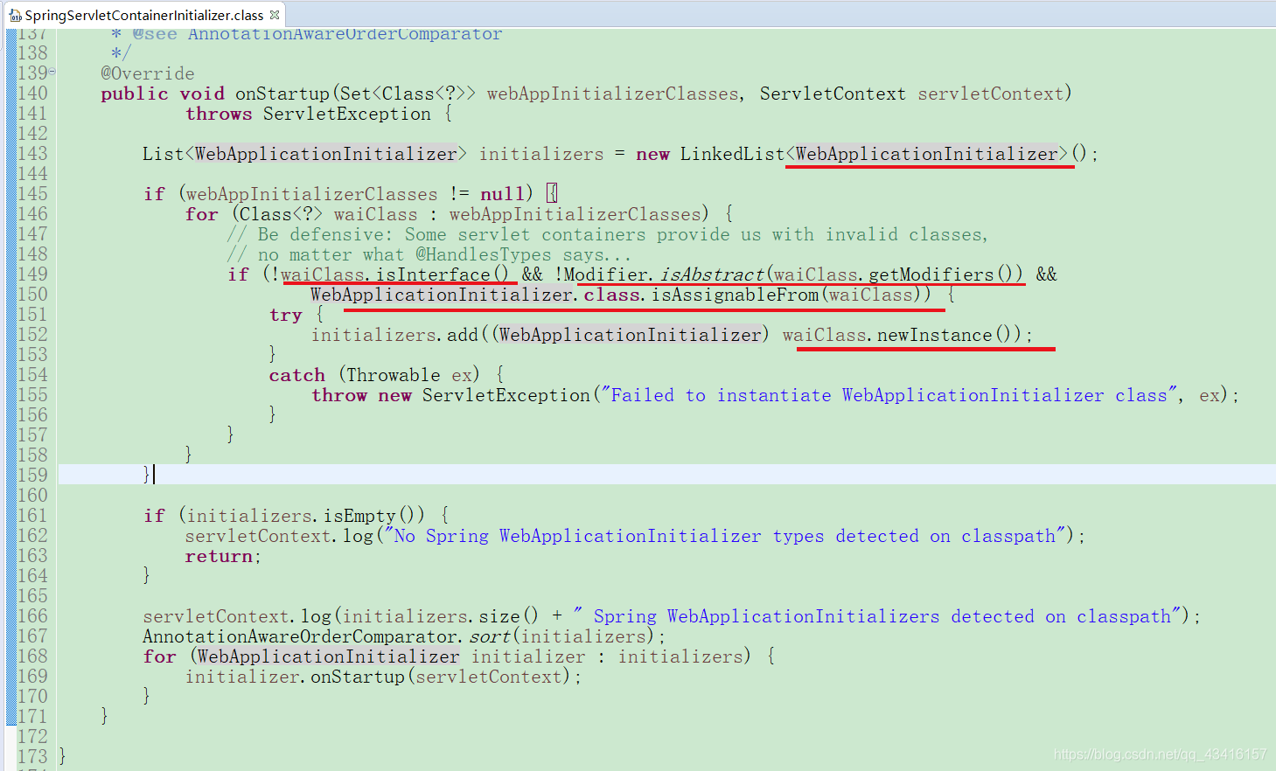Click the class file icon on the editor tab

click(15, 16)
